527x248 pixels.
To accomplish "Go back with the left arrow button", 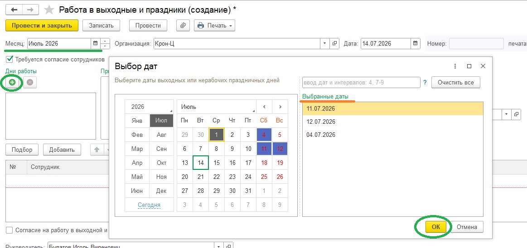I will pos(14,10).
